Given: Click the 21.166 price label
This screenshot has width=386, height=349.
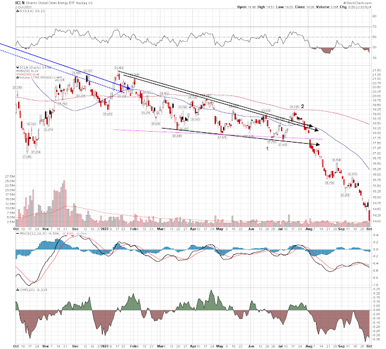Looking at the screenshot, I should pyautogui.click(x=77, y=73).
